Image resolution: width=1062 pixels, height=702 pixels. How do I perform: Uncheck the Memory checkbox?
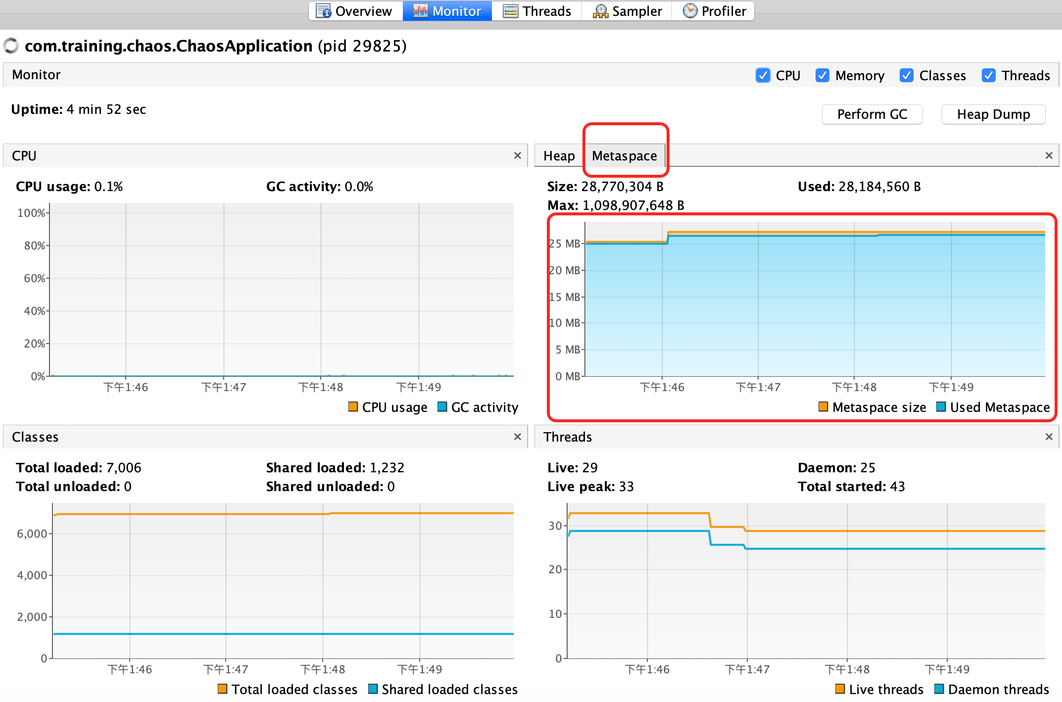[x=822, y=75]
